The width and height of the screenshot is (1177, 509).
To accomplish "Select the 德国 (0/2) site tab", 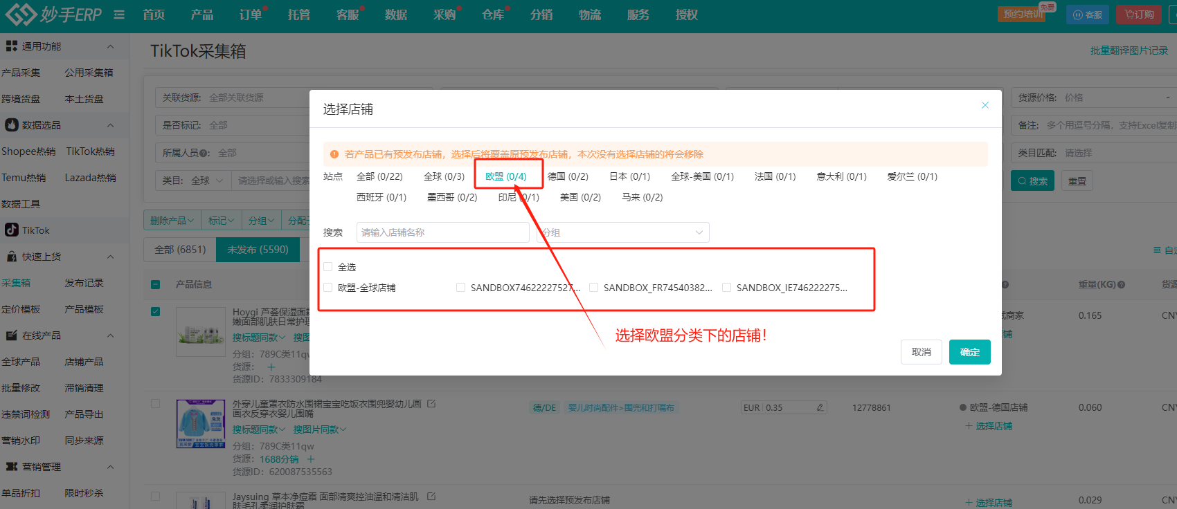I will pos(568,176).
